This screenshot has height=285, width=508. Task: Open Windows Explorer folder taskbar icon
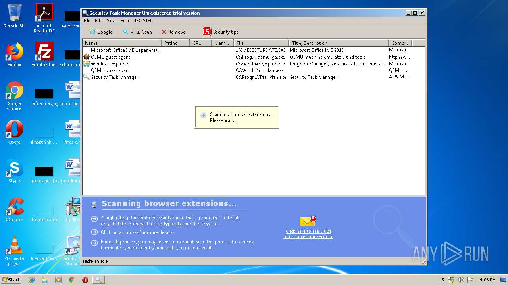(x=45, y=280)
